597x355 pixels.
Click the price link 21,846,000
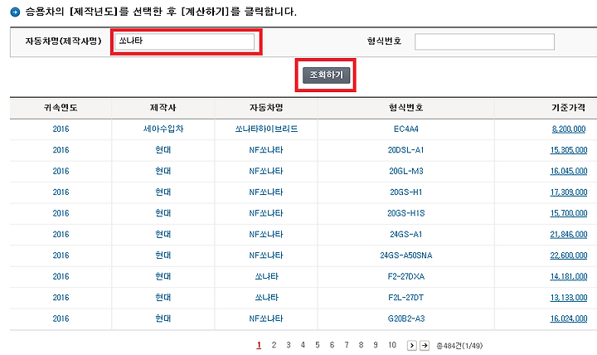[569, 235]
